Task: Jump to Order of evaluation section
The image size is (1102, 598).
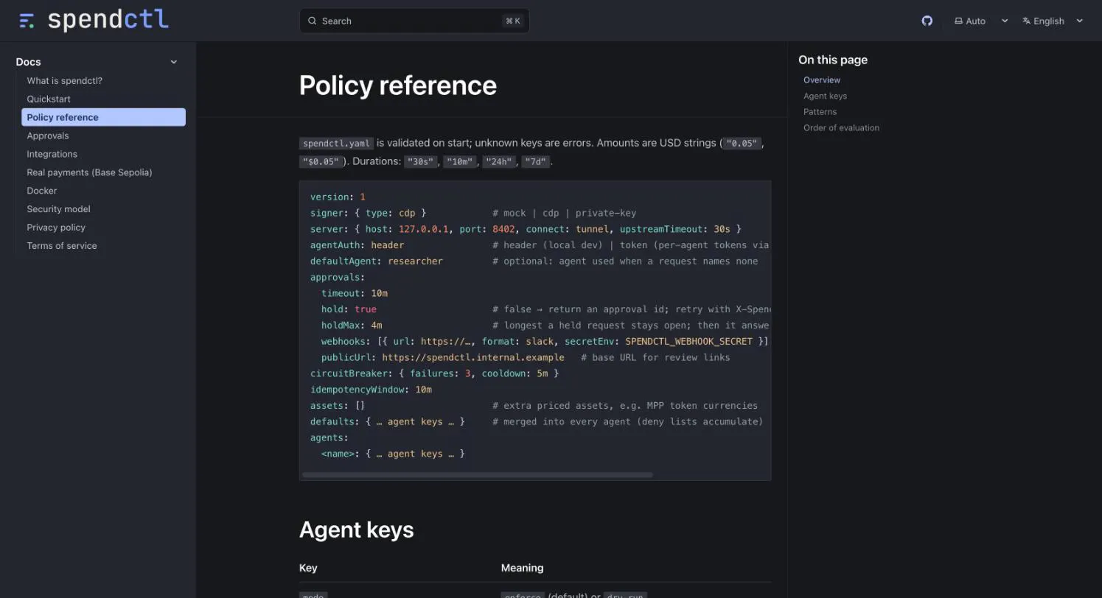Action: 841,127
